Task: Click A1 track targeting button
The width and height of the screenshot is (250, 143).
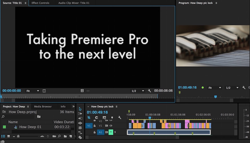Action: [x=100, y=132]
